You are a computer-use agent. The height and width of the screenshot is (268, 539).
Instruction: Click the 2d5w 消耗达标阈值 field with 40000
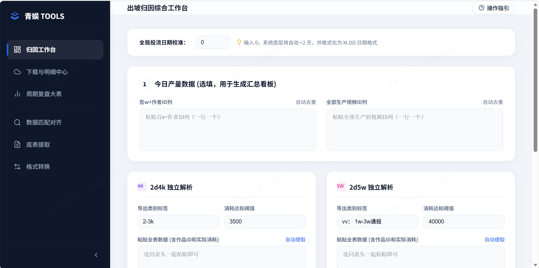click(x=464, y=222)
